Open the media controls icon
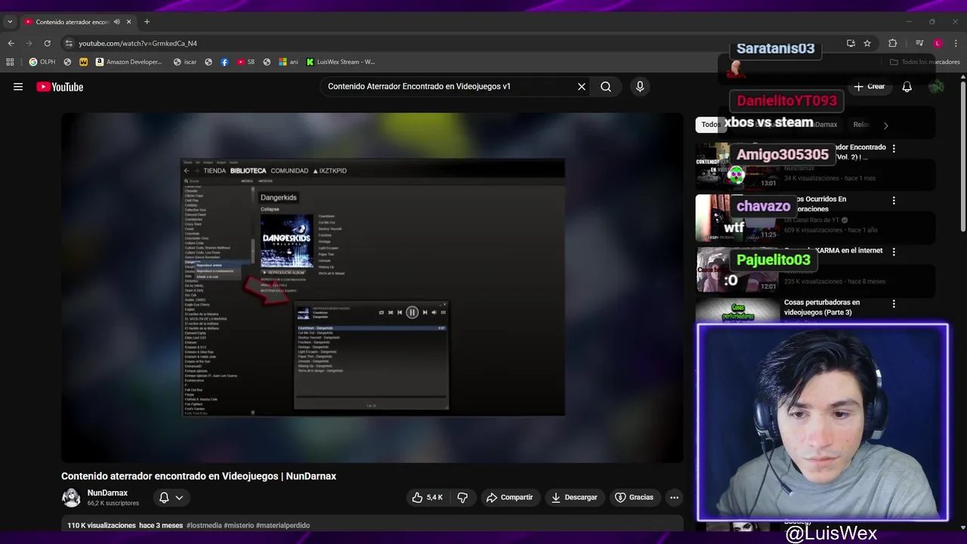 919,43
